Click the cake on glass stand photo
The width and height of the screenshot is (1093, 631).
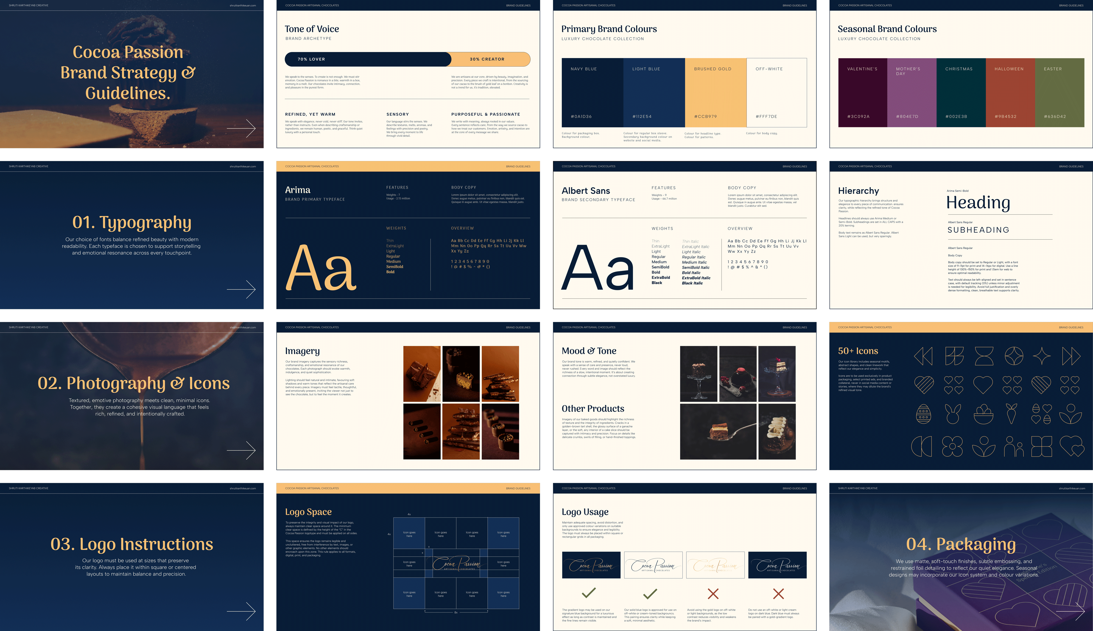coord(698,374)
